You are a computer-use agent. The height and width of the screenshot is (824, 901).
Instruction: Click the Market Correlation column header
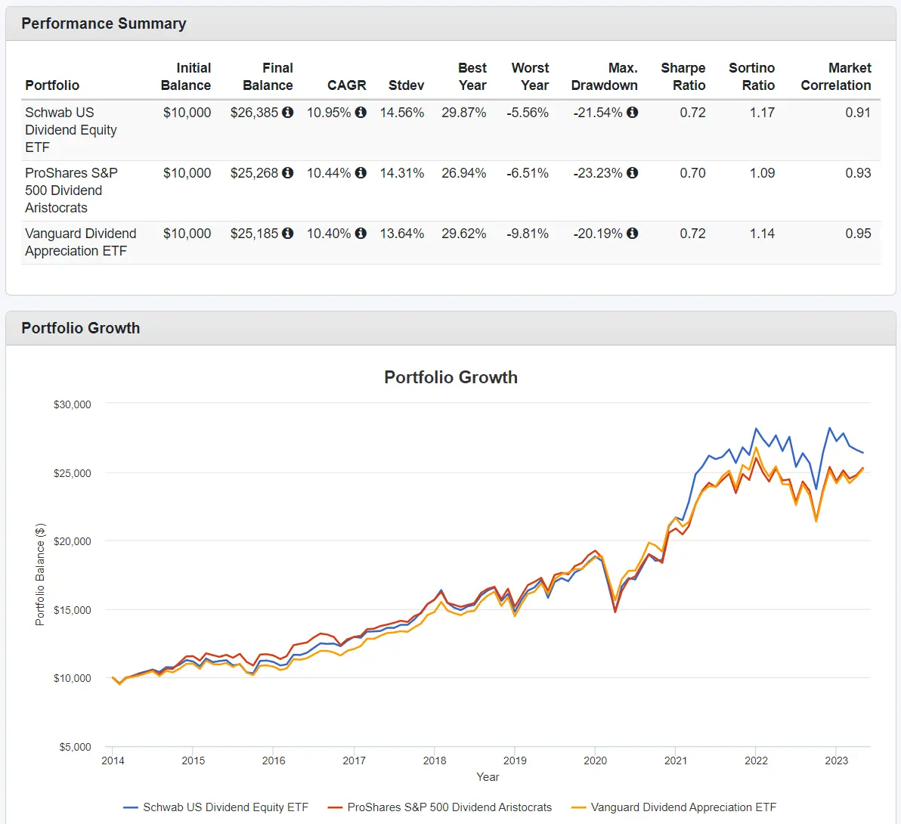(x=836, y=76)
